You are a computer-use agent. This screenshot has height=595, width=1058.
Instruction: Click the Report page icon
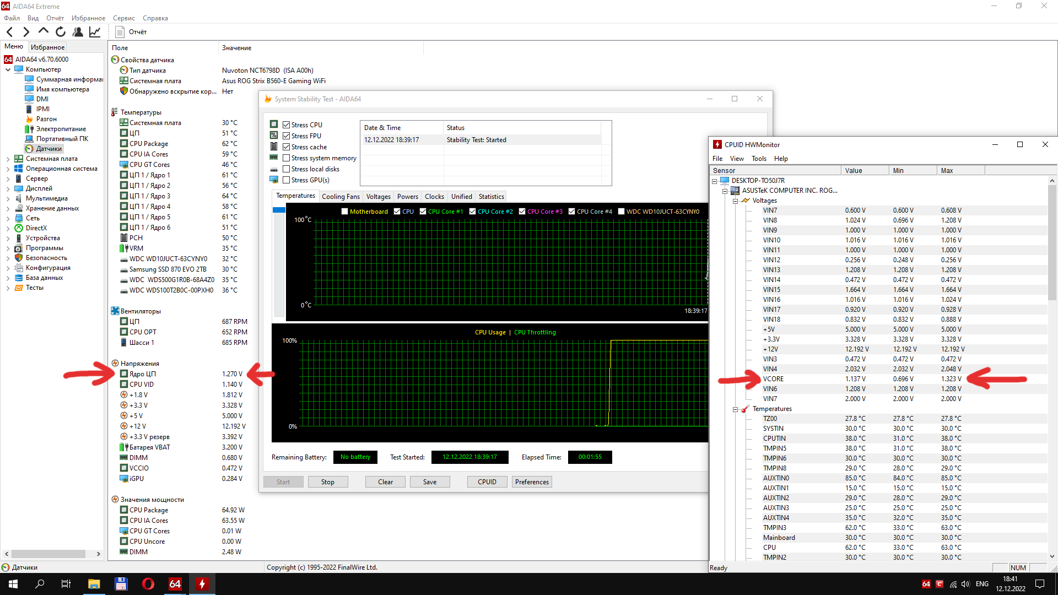(120, 32)
